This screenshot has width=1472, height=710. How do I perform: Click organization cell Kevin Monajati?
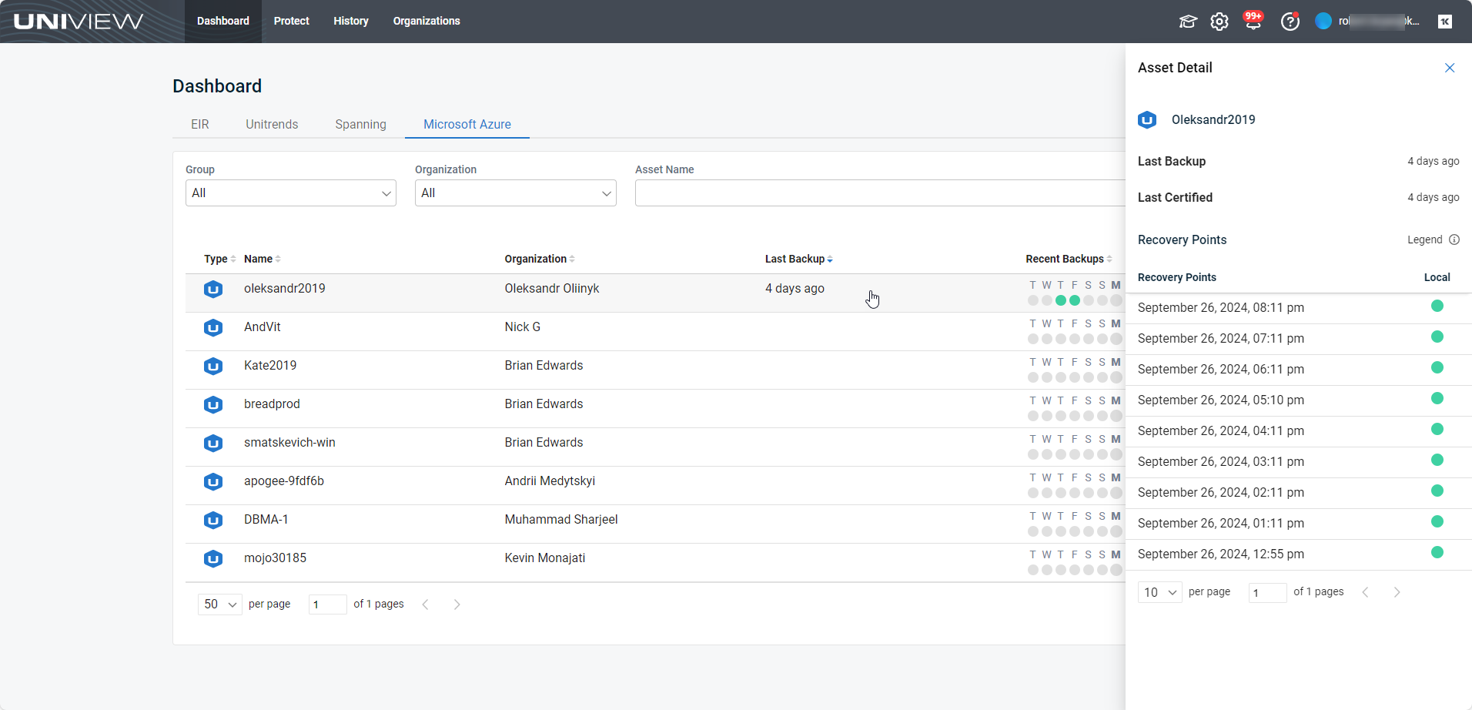click(x=545, y=558)
